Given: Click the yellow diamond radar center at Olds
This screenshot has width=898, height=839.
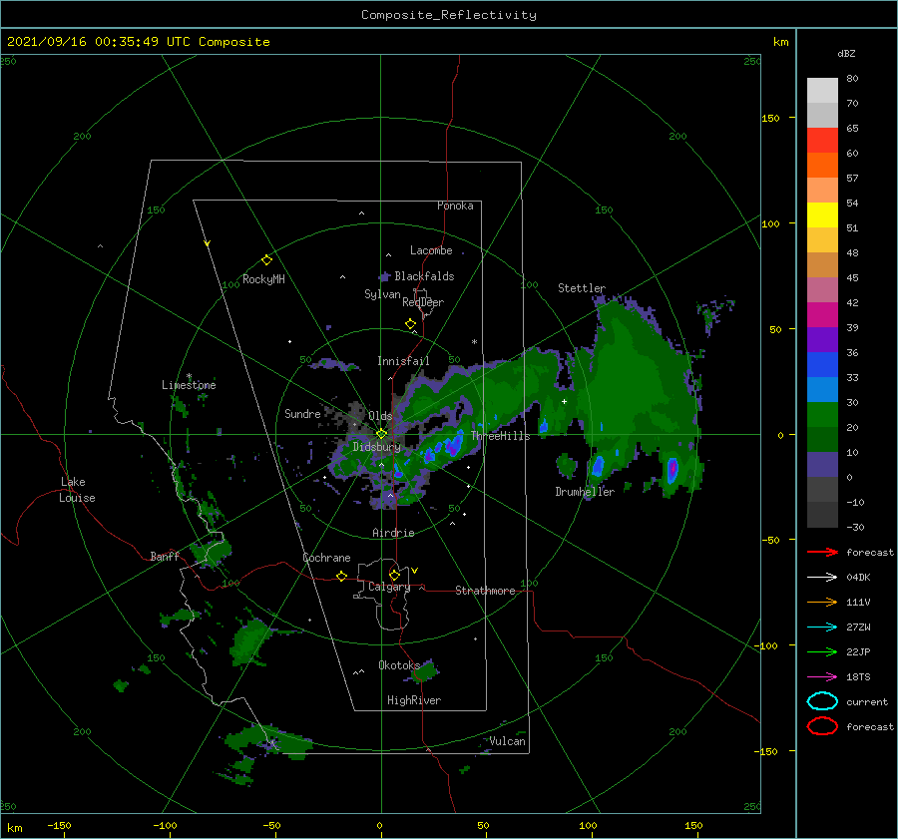Looking at the screenshot, I should pos(381,434).
